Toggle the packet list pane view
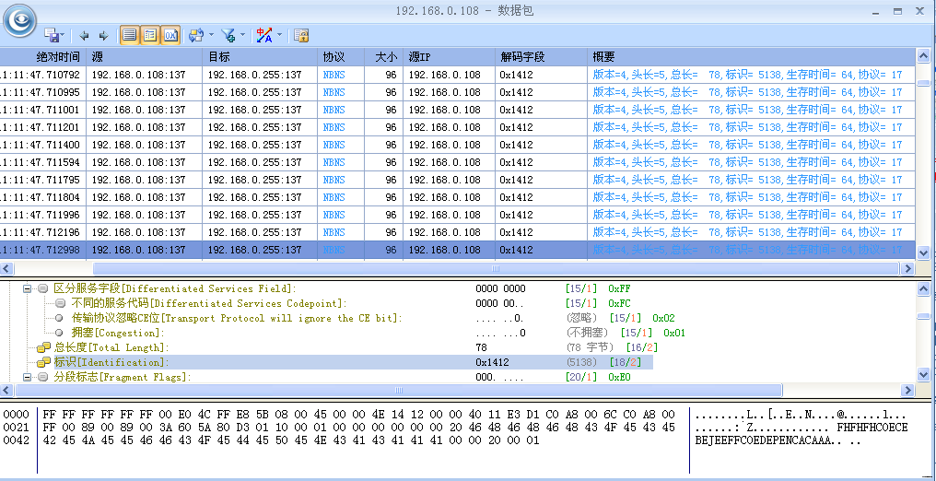 point(130,36)
